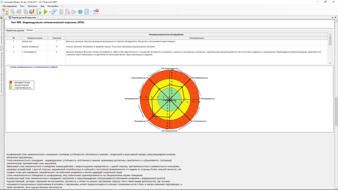Image resolution: width=338 pixels, height=190 pixels.
Task: Click the blue gear settings toolbar icon
Action: [x=80, y=12]
